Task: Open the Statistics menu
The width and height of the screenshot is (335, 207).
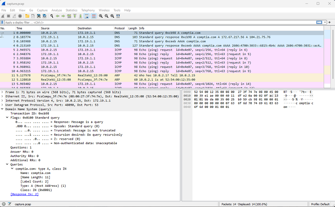Action: [x=71, y=10]
